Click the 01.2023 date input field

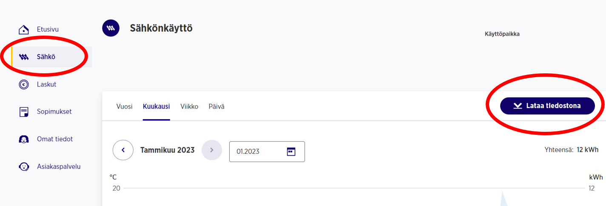tap(267, 151)
